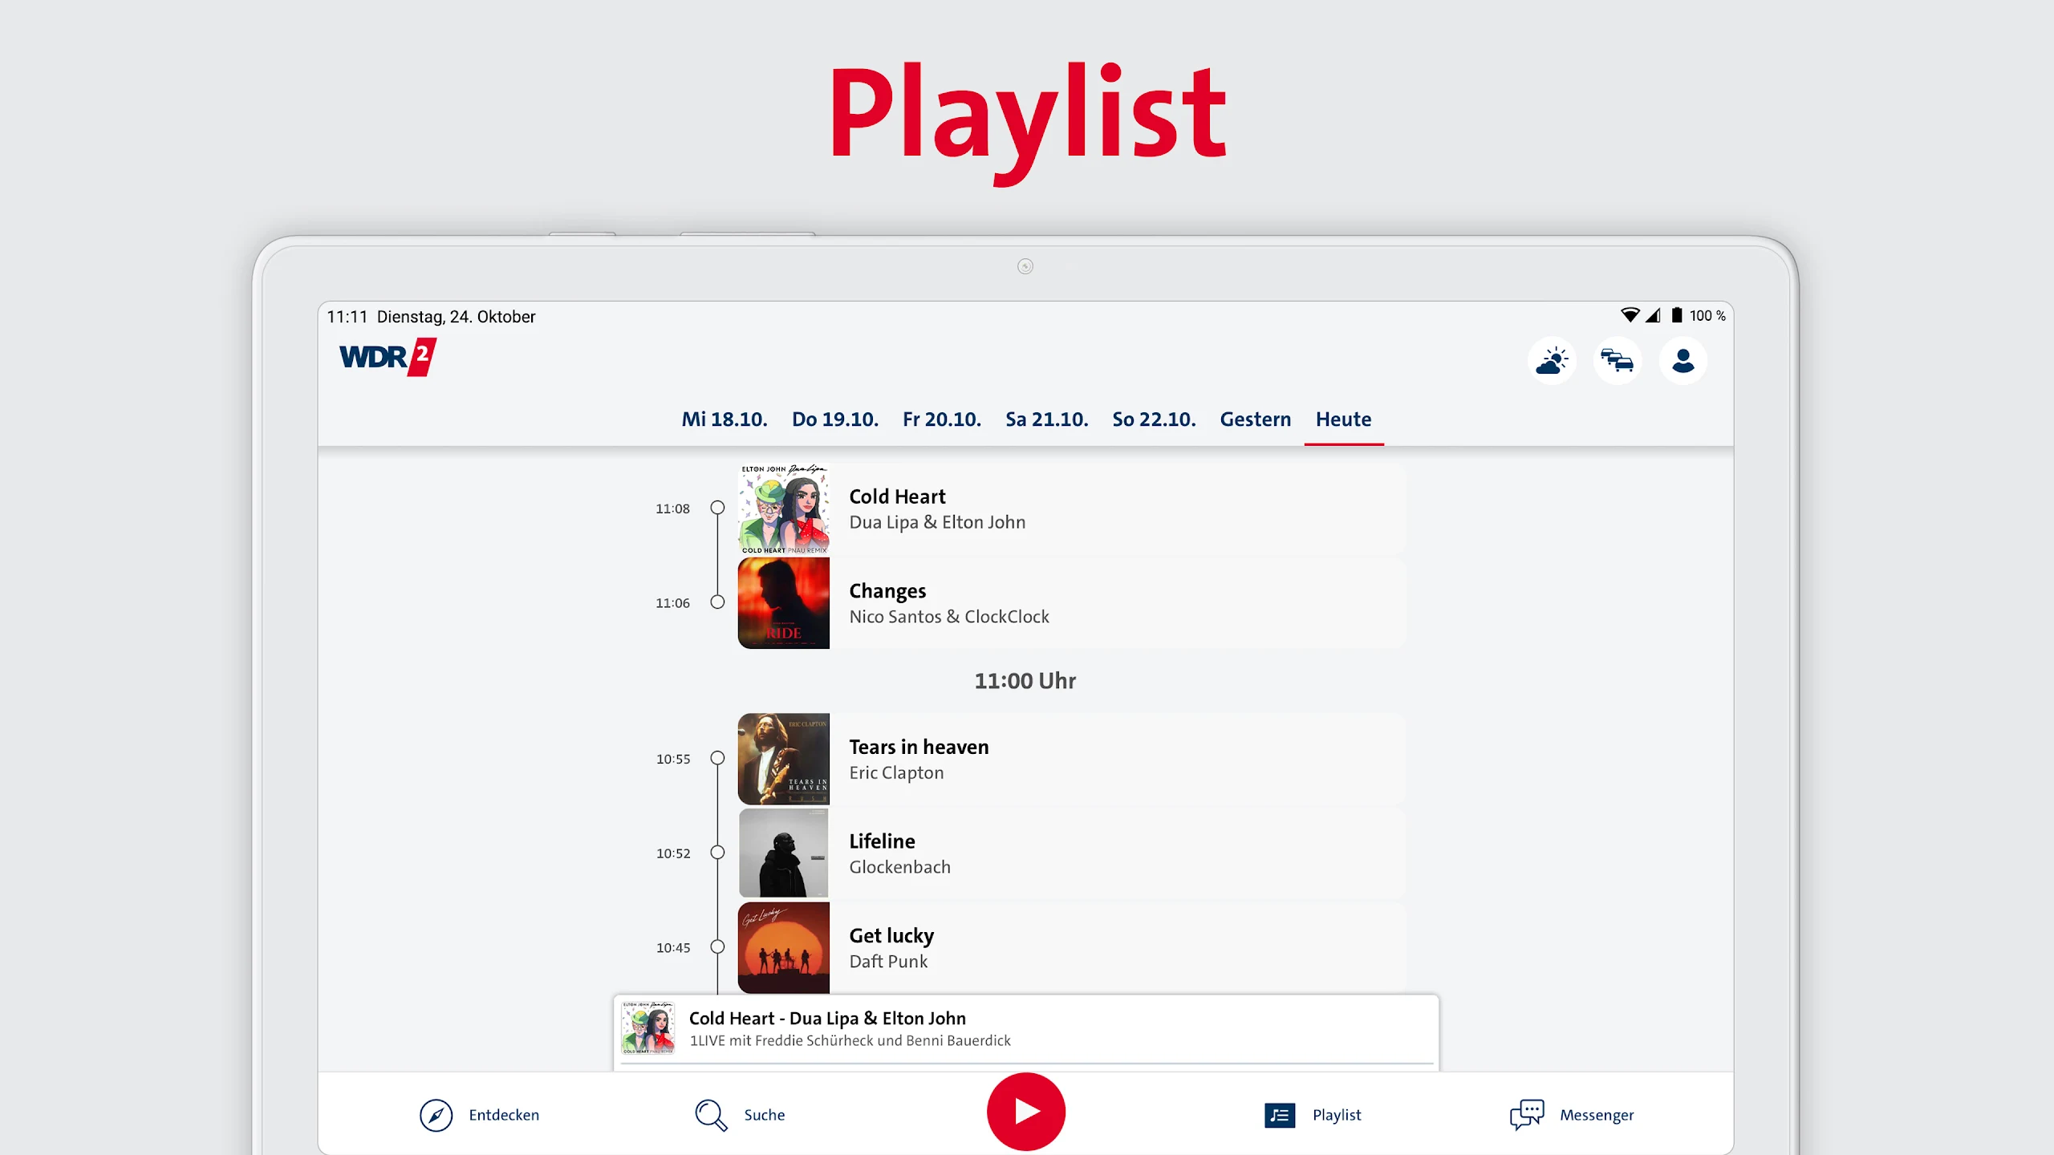Tap the 11:11 clock in status bar
This screenshot has height=1155, width=2054.
pyautogui.click(x=347, y=317)
